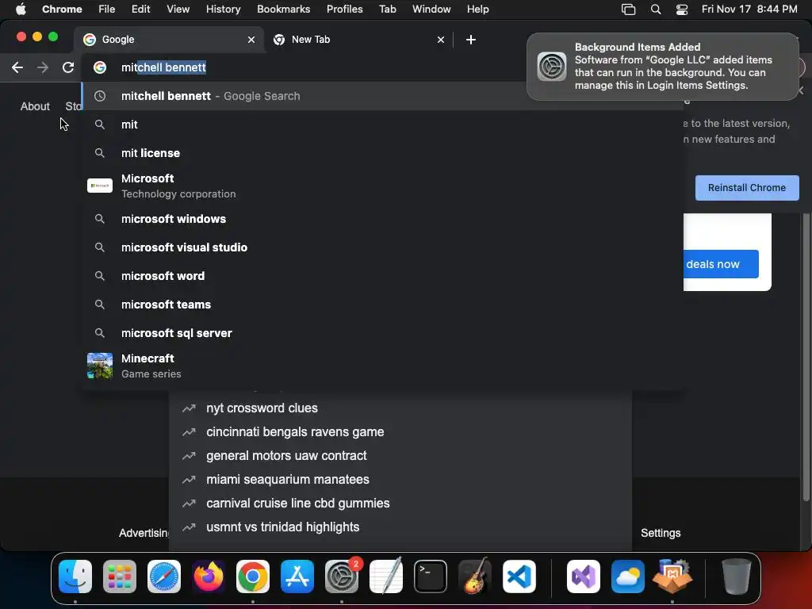Open the Chrome application menu
The image size is (812, 609).
(62, 9)
